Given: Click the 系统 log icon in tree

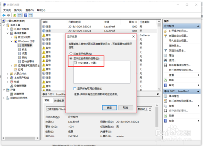Looking at the screenshot, I should tap(19, 57).
